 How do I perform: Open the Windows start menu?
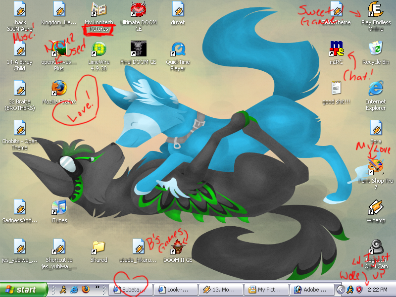pyautogui.click(x=23, y=290)
